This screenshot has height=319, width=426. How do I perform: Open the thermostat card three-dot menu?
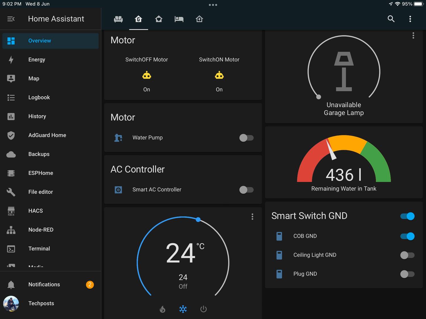pyautogui.click(x=252, y=217)
